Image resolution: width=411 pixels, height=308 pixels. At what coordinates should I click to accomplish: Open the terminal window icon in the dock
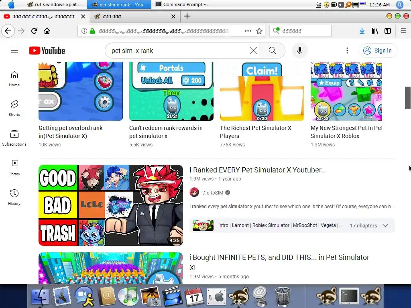[349, 296]
